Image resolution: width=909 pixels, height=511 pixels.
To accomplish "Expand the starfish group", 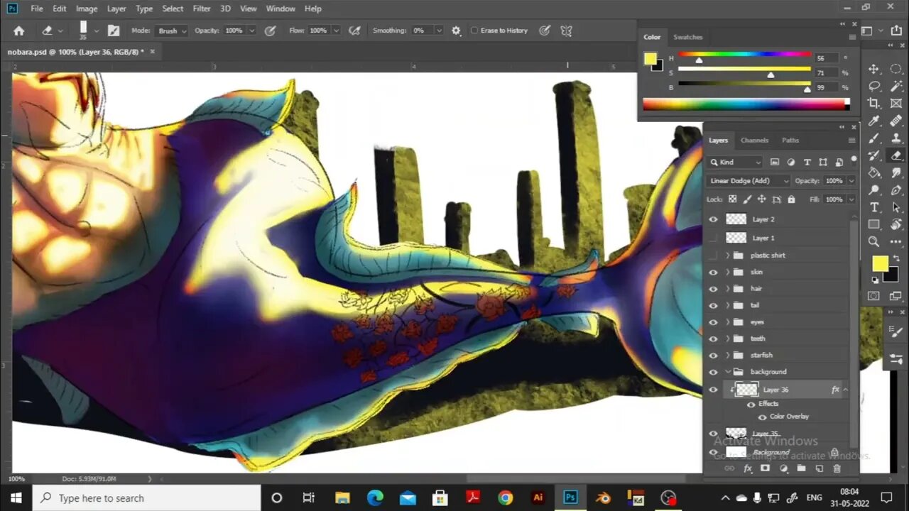I will (x=728, y=355).
